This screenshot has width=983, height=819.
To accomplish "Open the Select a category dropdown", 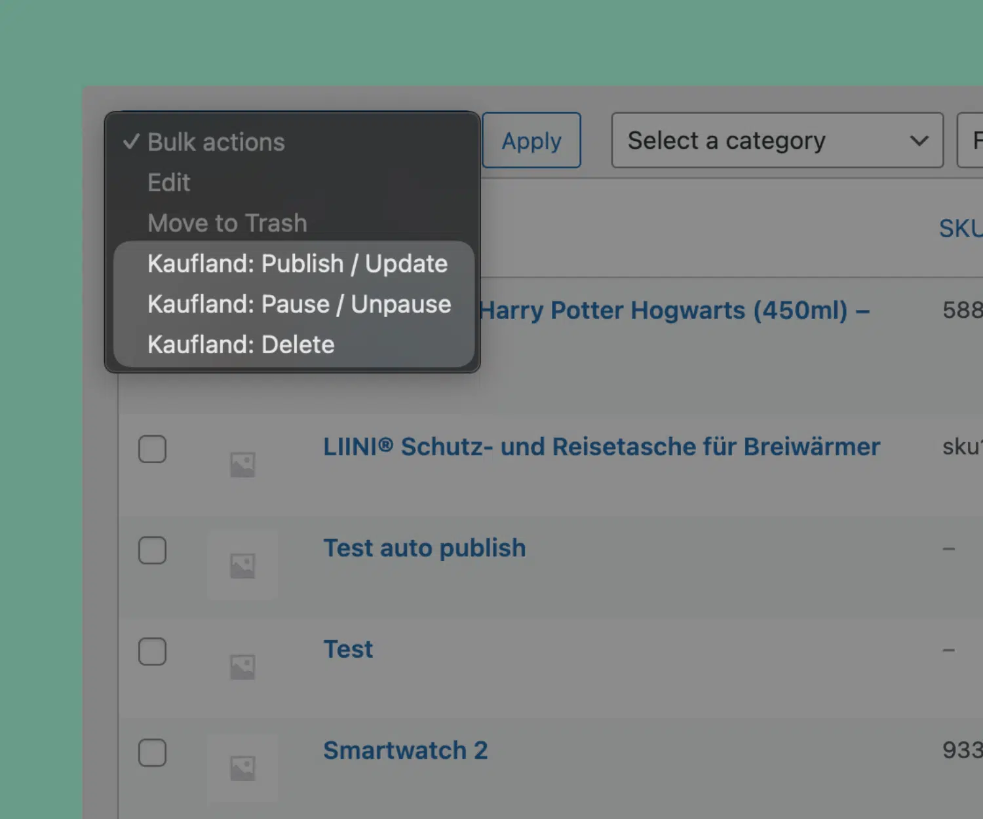I will tap(777, 140).
